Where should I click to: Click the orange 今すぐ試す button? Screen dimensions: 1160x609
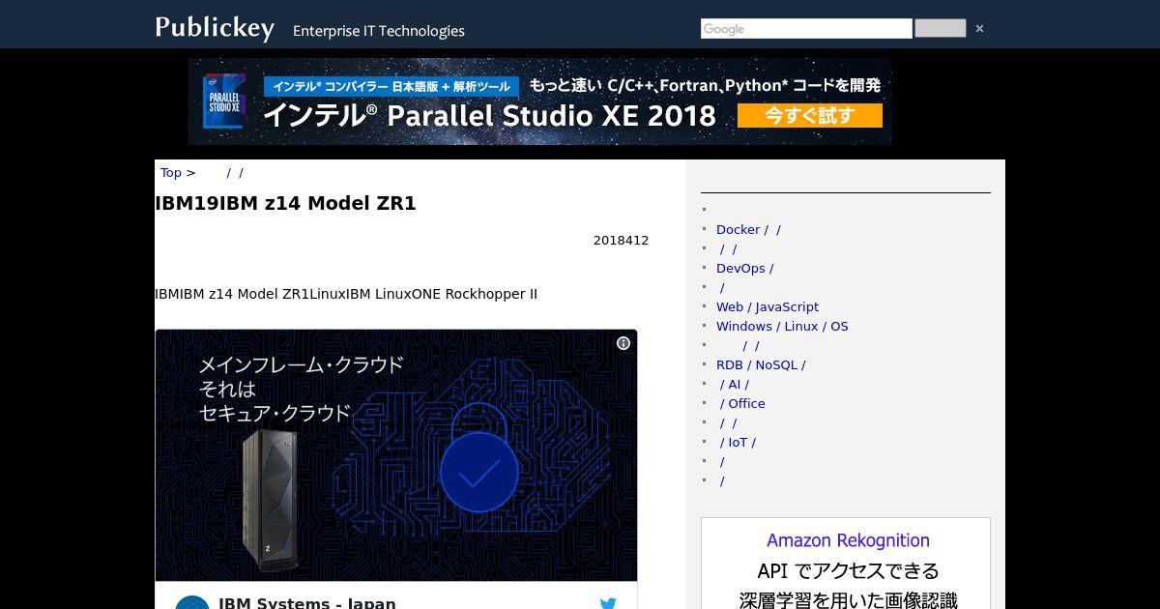[x=810, y=116]
